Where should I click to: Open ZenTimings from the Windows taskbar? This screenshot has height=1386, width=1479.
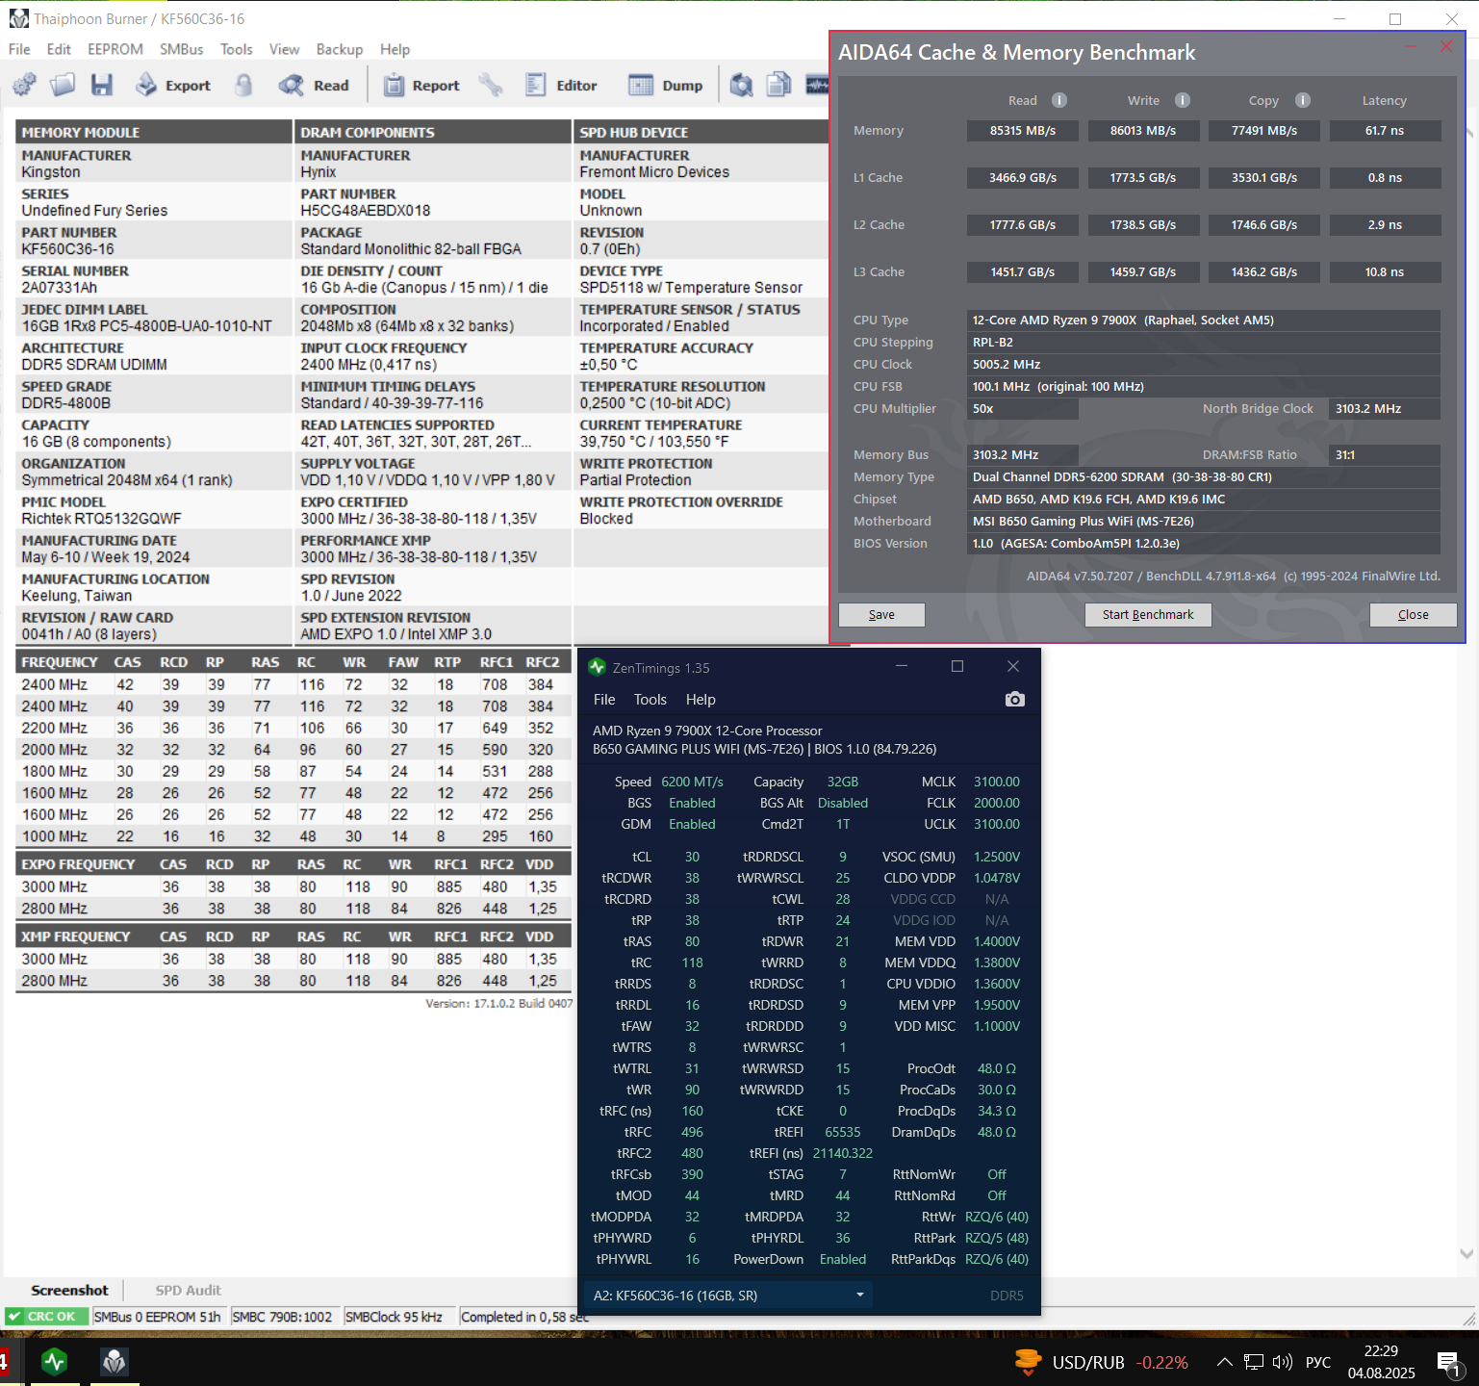[55, 1361]
